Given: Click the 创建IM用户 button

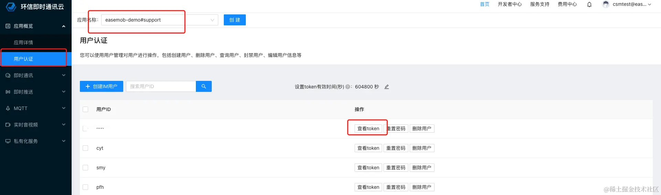Looking at the screenshot, I should point(102,86).
